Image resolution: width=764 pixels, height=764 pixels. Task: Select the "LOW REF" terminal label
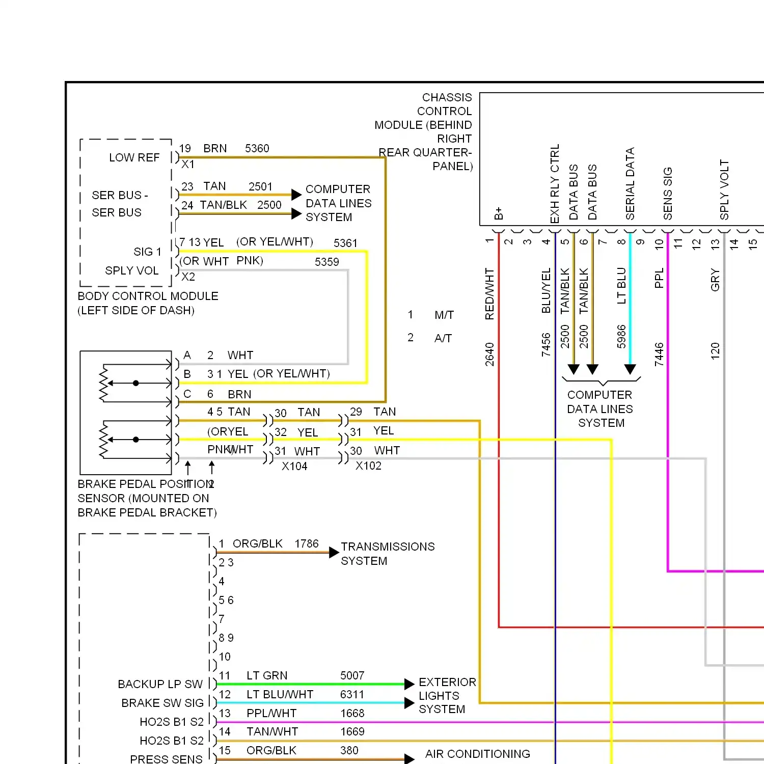(x=134, y=158)
